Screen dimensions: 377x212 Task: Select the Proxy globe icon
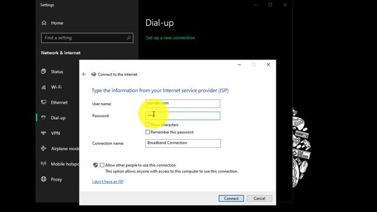(44, 179)
